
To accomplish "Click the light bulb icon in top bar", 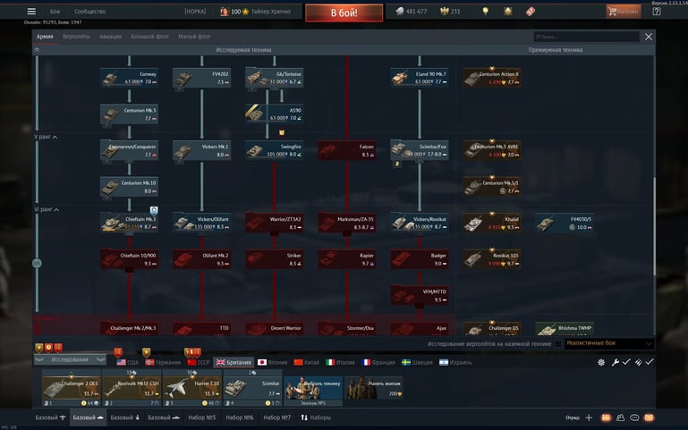I will 485,12.
